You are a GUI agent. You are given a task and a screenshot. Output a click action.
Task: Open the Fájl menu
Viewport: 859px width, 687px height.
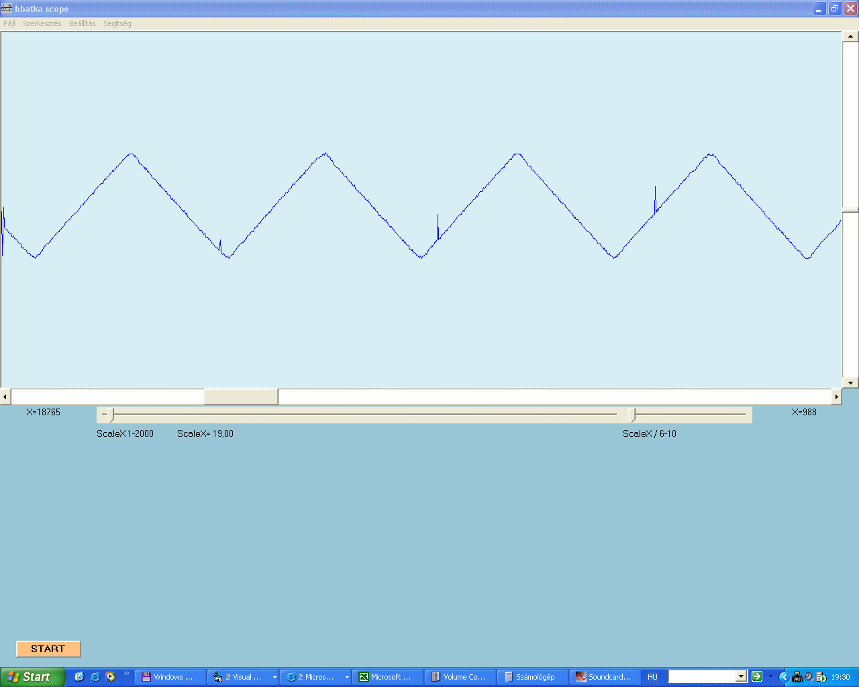point(9,23)
